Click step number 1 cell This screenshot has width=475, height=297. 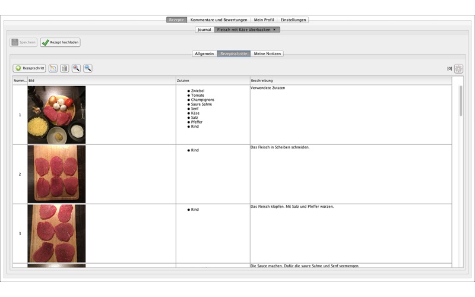[x=20, y=115]
